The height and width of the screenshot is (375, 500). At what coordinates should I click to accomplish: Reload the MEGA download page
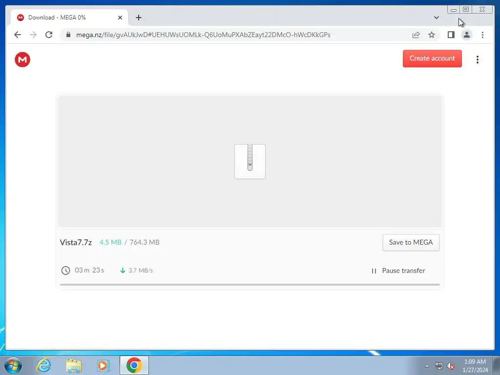coord(49,35)
